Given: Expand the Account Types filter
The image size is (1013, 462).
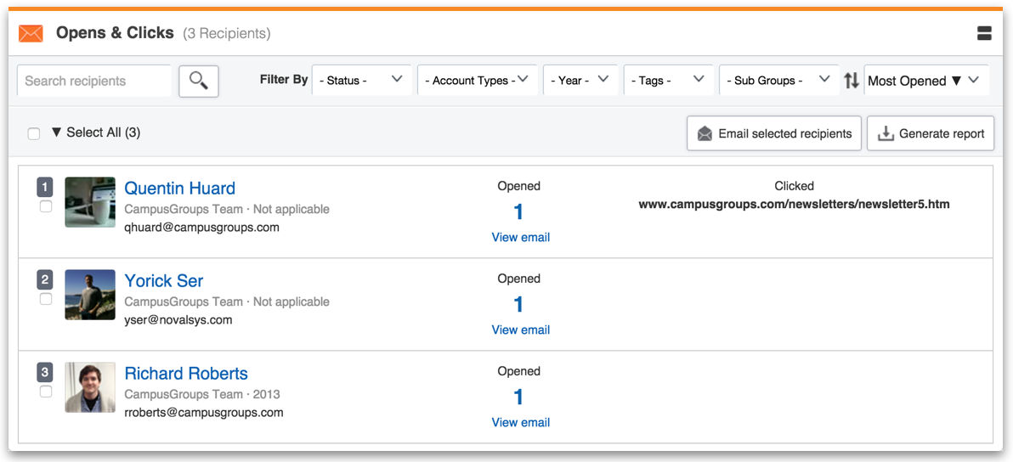Looking at the screenshot, I should click(x=478, y=80).
